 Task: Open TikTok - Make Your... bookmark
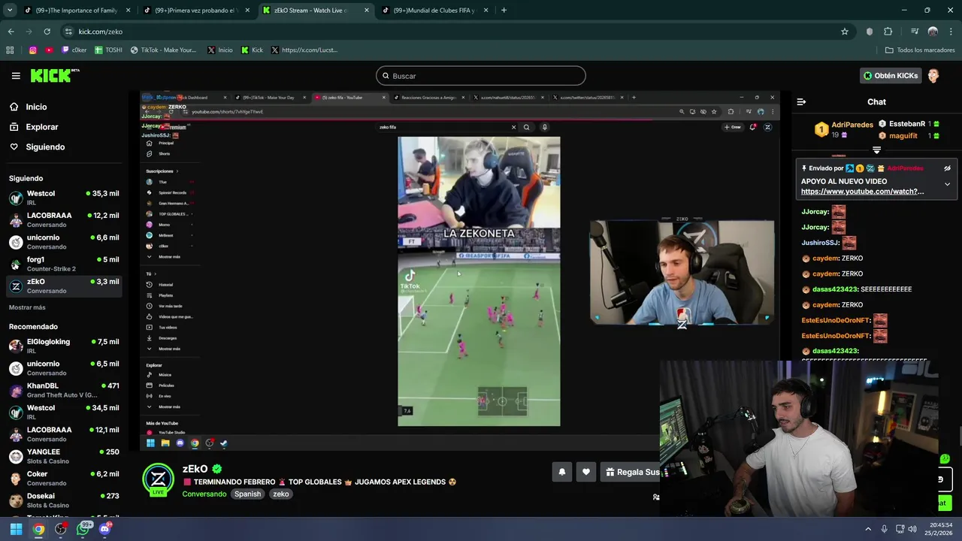163,50
